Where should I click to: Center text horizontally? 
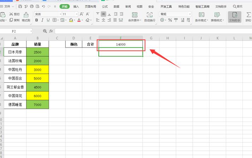104,20
